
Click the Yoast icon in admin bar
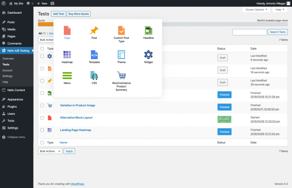[52, 3]
